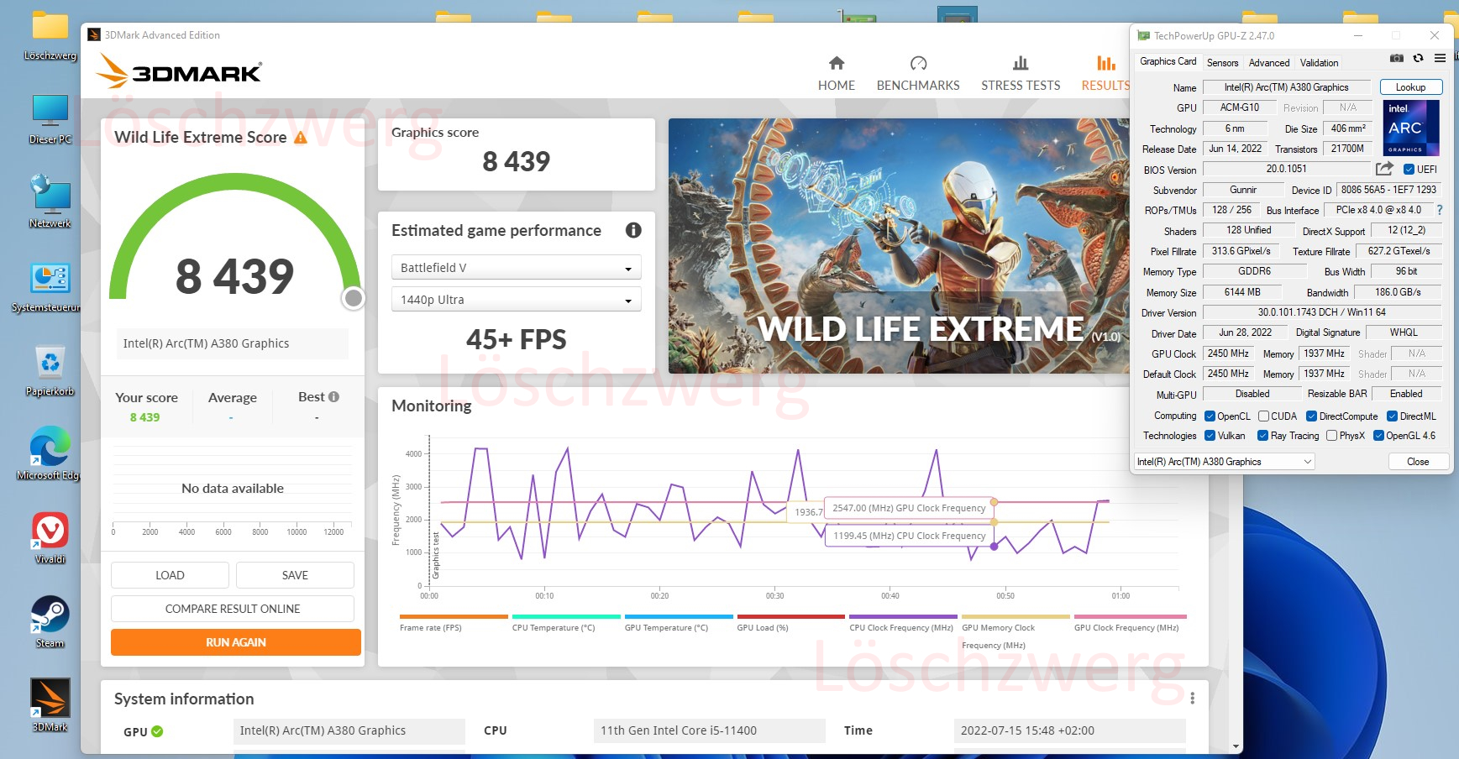Click GPU-Z Name field value
This screenshot has height=759, width=1459.
coord(1286,87)
